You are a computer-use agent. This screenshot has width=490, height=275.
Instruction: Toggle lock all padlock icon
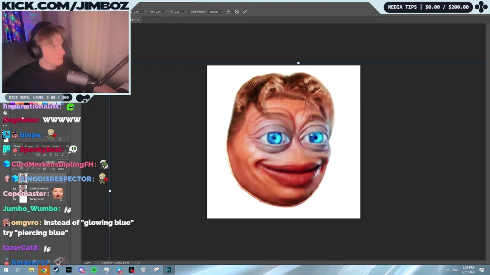point(44,169)
